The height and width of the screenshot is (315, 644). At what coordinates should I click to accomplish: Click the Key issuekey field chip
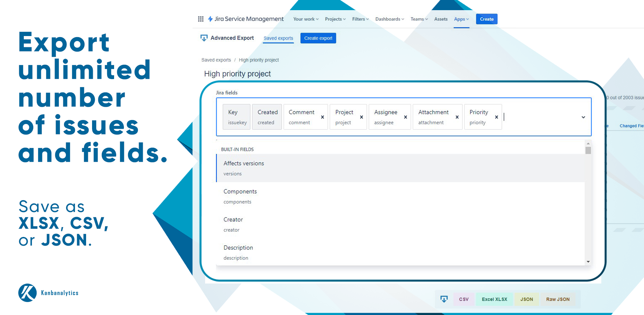coord(237,117)
